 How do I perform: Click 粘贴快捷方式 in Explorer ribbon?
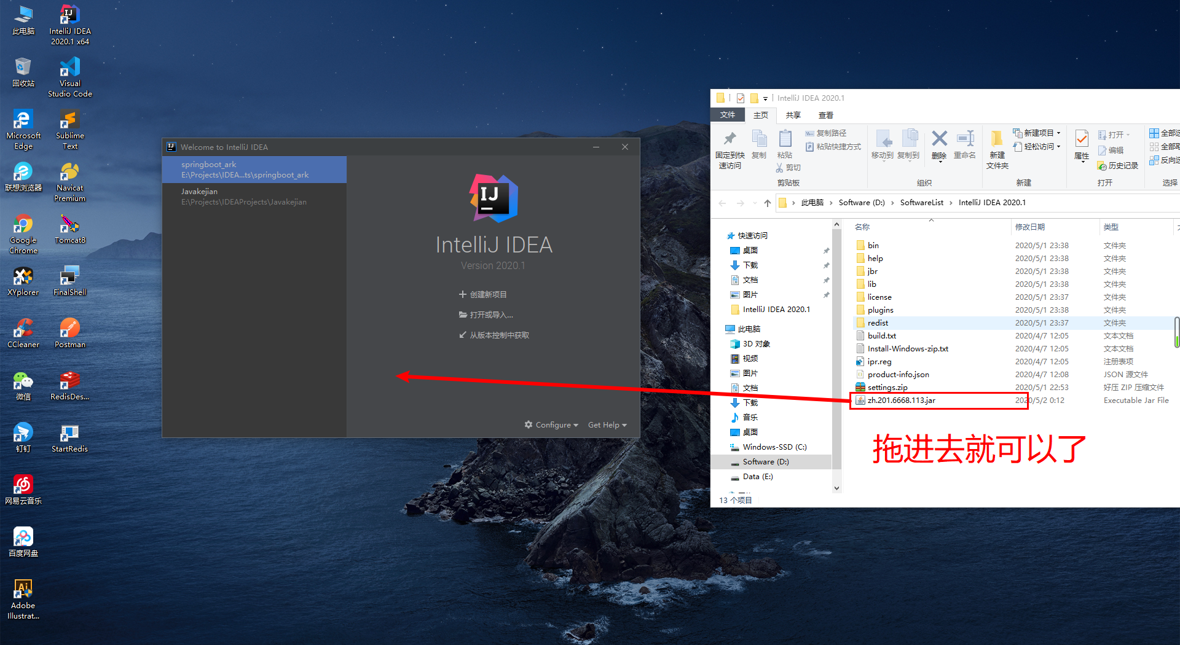click(833, 147)
